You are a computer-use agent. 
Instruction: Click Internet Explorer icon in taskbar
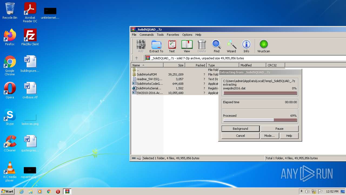pyautogui.click(x=21, y=191)
